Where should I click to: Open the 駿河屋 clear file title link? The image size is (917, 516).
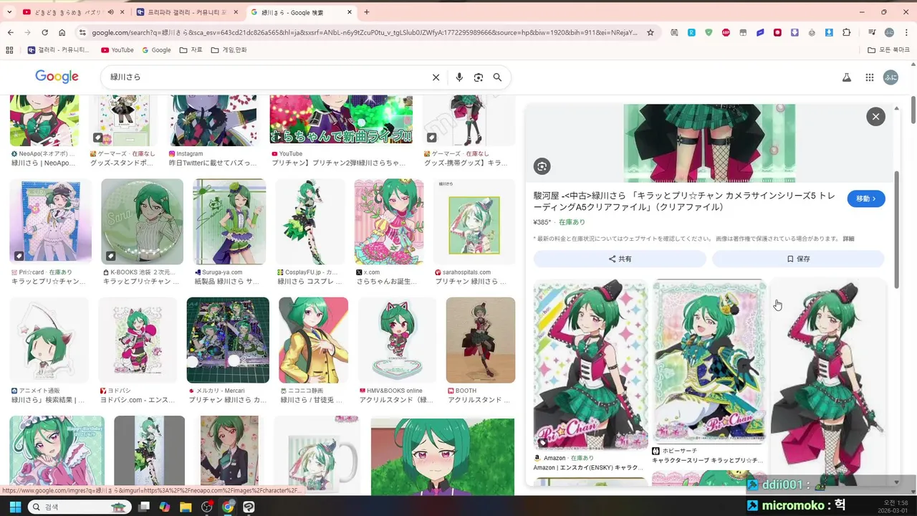(684, 201)
